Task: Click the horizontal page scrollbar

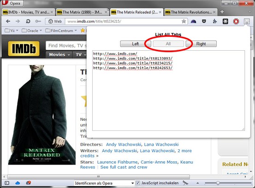Action: coord(98,176)
